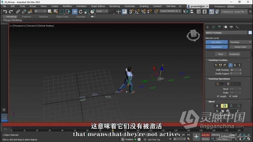The image size is (253, 142).
Task: Toggle the 3D Snaps button
Action: pyautogui.click(x=131, y=12)
